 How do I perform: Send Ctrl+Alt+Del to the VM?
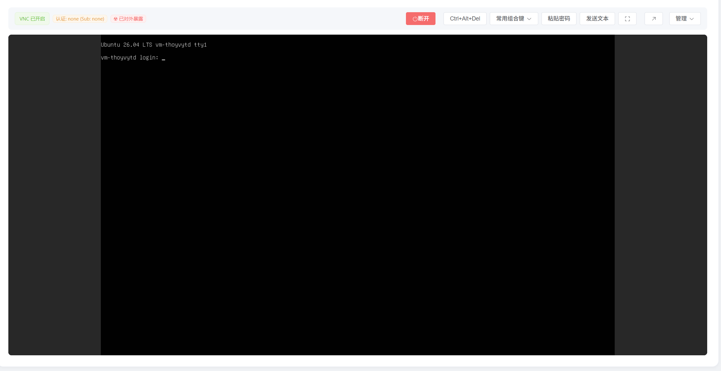tap(465, 19)
